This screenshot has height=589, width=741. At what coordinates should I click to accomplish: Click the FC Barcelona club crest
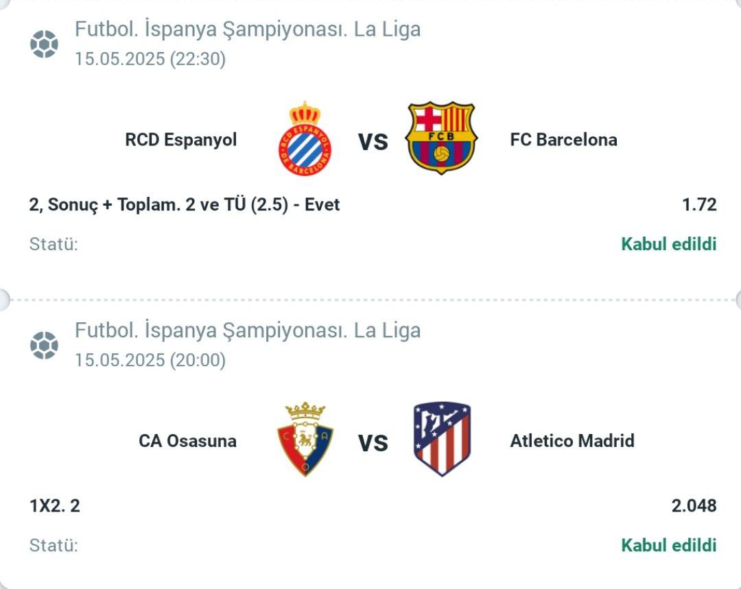coord(441,137)
